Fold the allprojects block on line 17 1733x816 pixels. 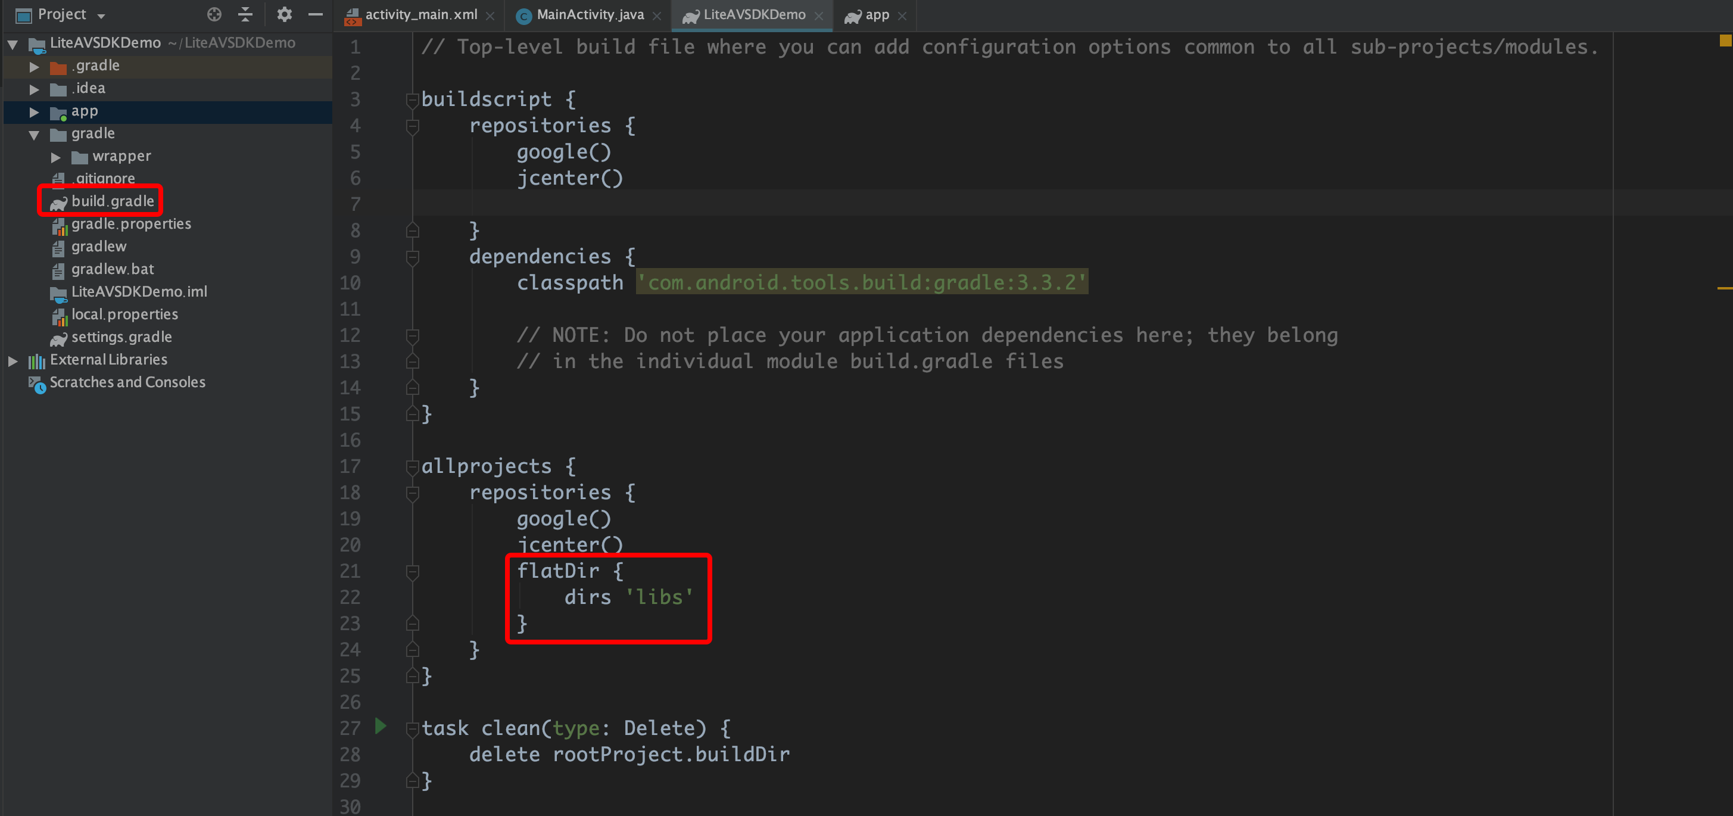(412, 467)
